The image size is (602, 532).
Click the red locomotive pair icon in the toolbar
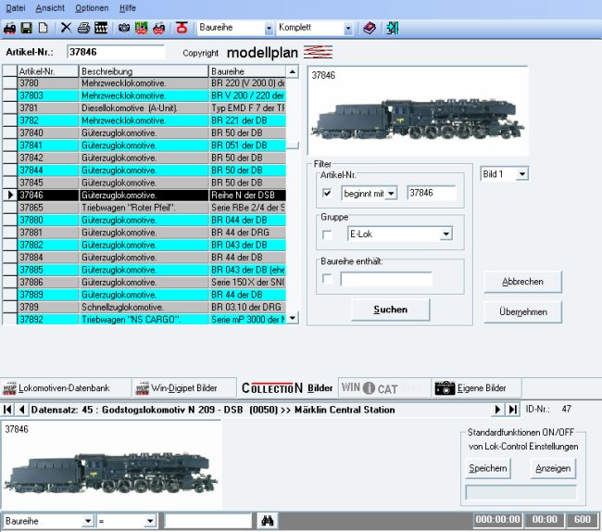coord(159,28)
